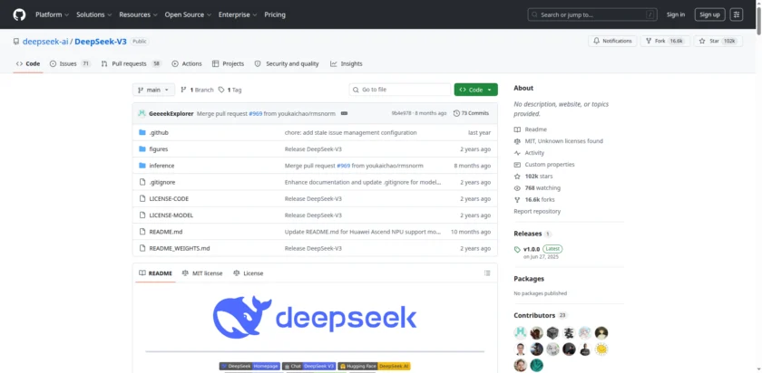Viewport: 762px width, 373px height.
Task: Click the 102k stars link in About
Action: click(539, 176)
